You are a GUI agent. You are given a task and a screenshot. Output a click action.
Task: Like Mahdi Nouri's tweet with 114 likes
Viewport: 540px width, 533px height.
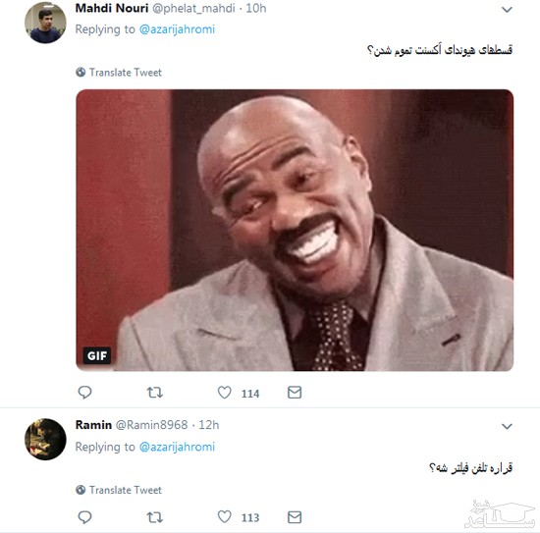tap(225, 393)
